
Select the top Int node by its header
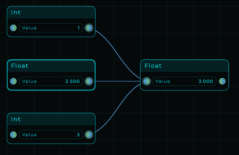pos(51,12)
